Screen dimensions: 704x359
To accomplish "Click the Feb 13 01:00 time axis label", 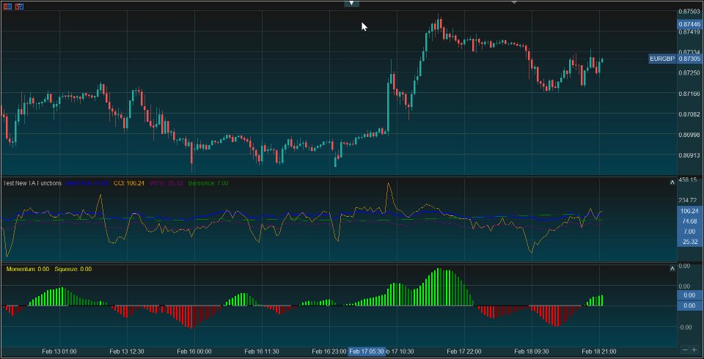I will tap(59, 352).
